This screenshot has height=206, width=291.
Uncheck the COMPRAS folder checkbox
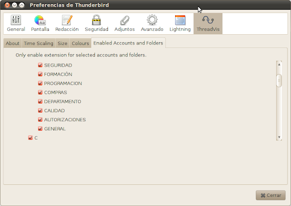(40, 92)
